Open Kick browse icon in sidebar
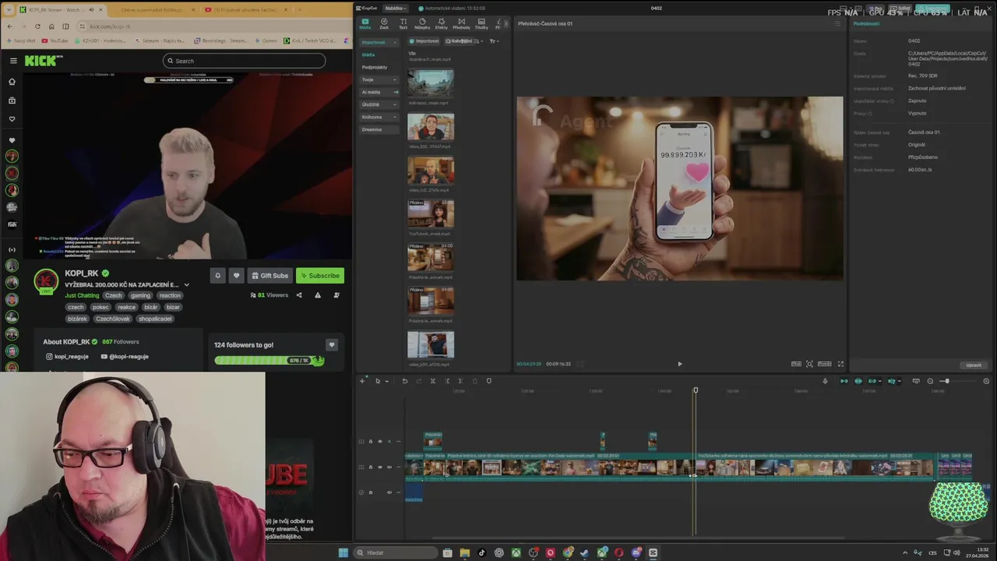This screenshot has width=997, height=561. [12, 101]
